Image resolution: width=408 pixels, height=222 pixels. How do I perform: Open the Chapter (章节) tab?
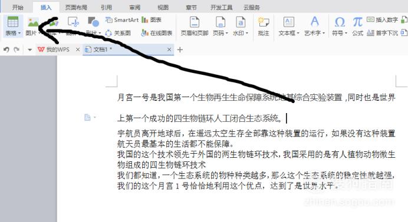pos(191,8)
